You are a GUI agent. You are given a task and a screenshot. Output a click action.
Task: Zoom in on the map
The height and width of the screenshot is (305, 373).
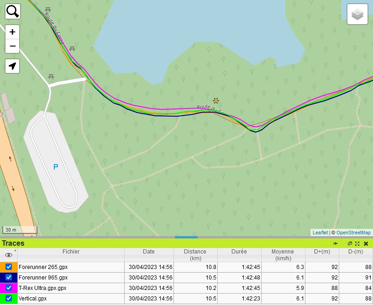12,32
